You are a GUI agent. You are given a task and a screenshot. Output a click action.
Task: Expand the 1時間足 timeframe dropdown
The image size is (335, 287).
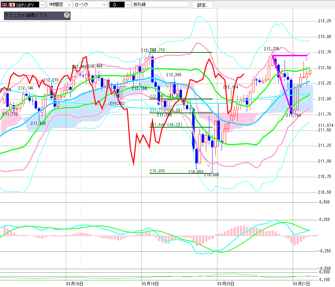[x=69, y=5]
